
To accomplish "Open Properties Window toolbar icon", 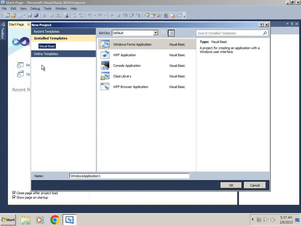I will point(153,15).
